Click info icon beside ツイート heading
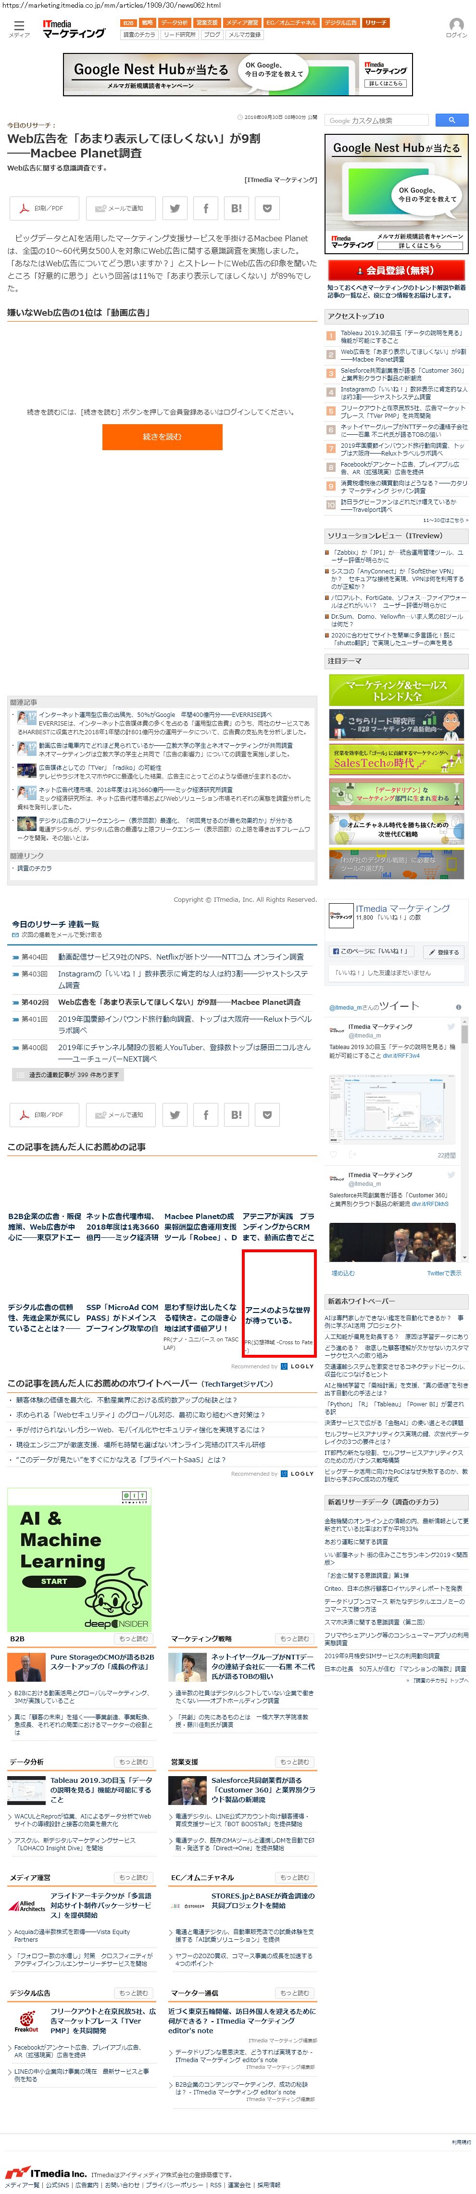 [459, 1007]
